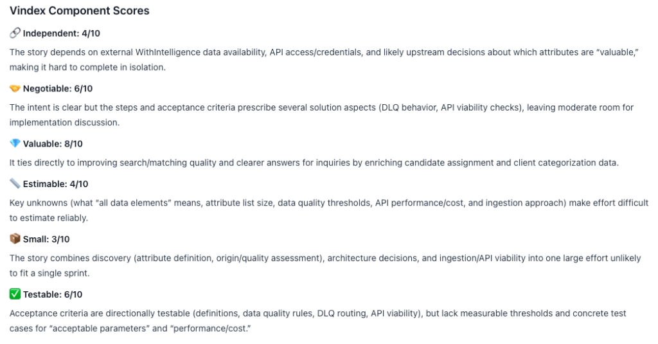Screen dimensions: 658x344
Task: Select the Vindex Component Scores heading
Action: tap(79, 11)
